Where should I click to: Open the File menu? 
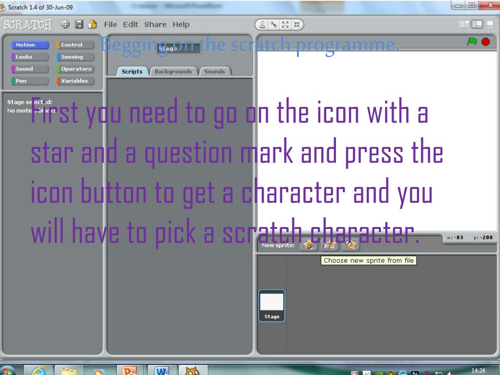pyautogui.click(x=110, y=24)
